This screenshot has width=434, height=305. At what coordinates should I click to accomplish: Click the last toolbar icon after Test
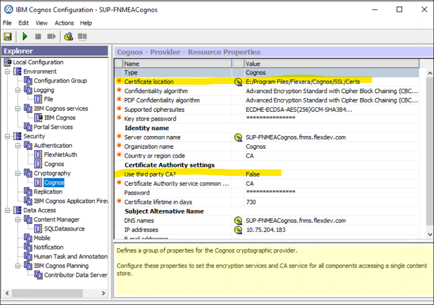pos(82,37)
